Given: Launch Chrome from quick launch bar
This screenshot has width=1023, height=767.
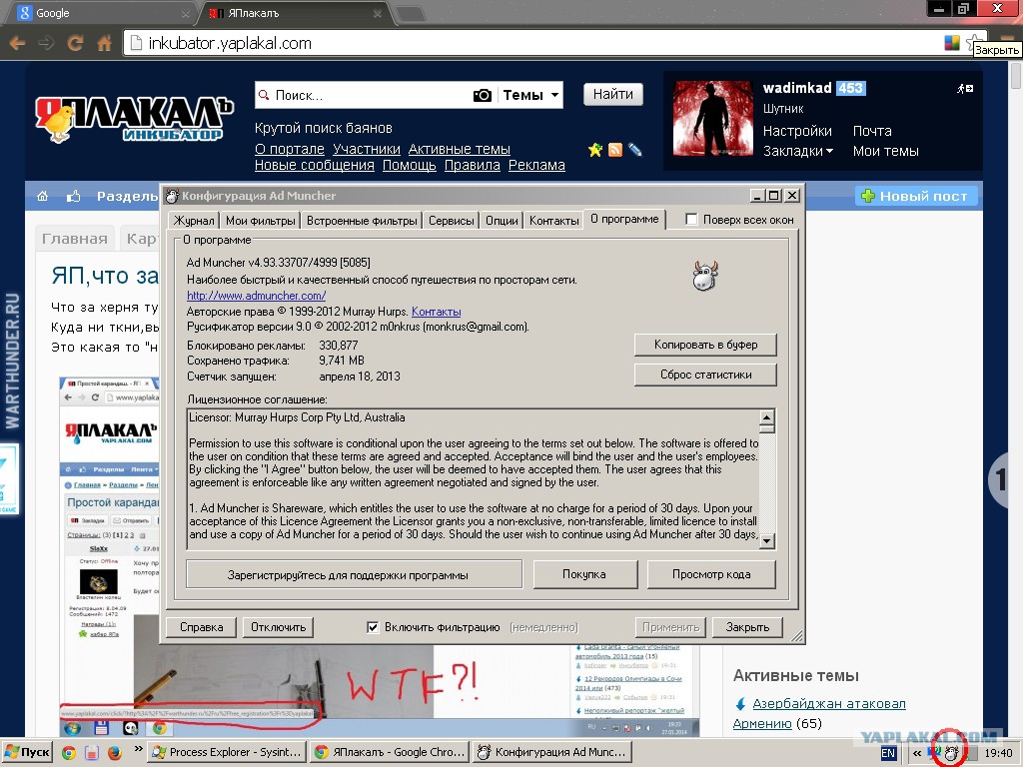Looking at the screenshot, I should pos(69,753).
